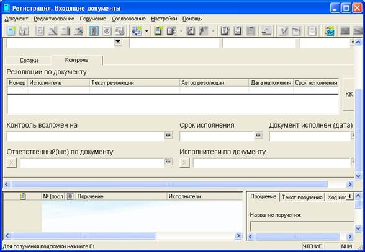Toggle the highlighted paperclip attachment icon
The image size is (365, 252).
point(94,31)
